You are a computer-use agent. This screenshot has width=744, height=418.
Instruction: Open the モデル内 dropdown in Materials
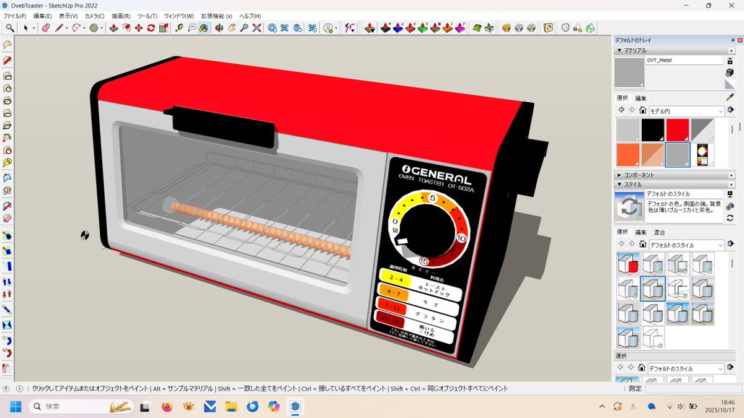686,111
